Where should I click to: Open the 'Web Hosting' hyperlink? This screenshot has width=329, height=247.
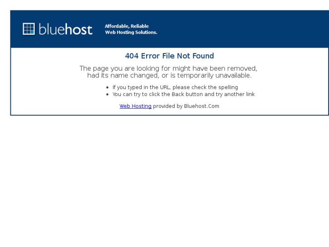[x=135, y=106]
